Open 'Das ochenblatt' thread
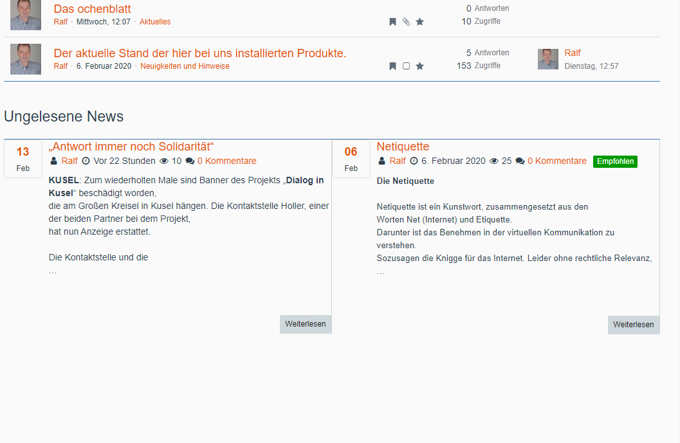The height and width of the screenshot is (443, 680). coord(92,9)
